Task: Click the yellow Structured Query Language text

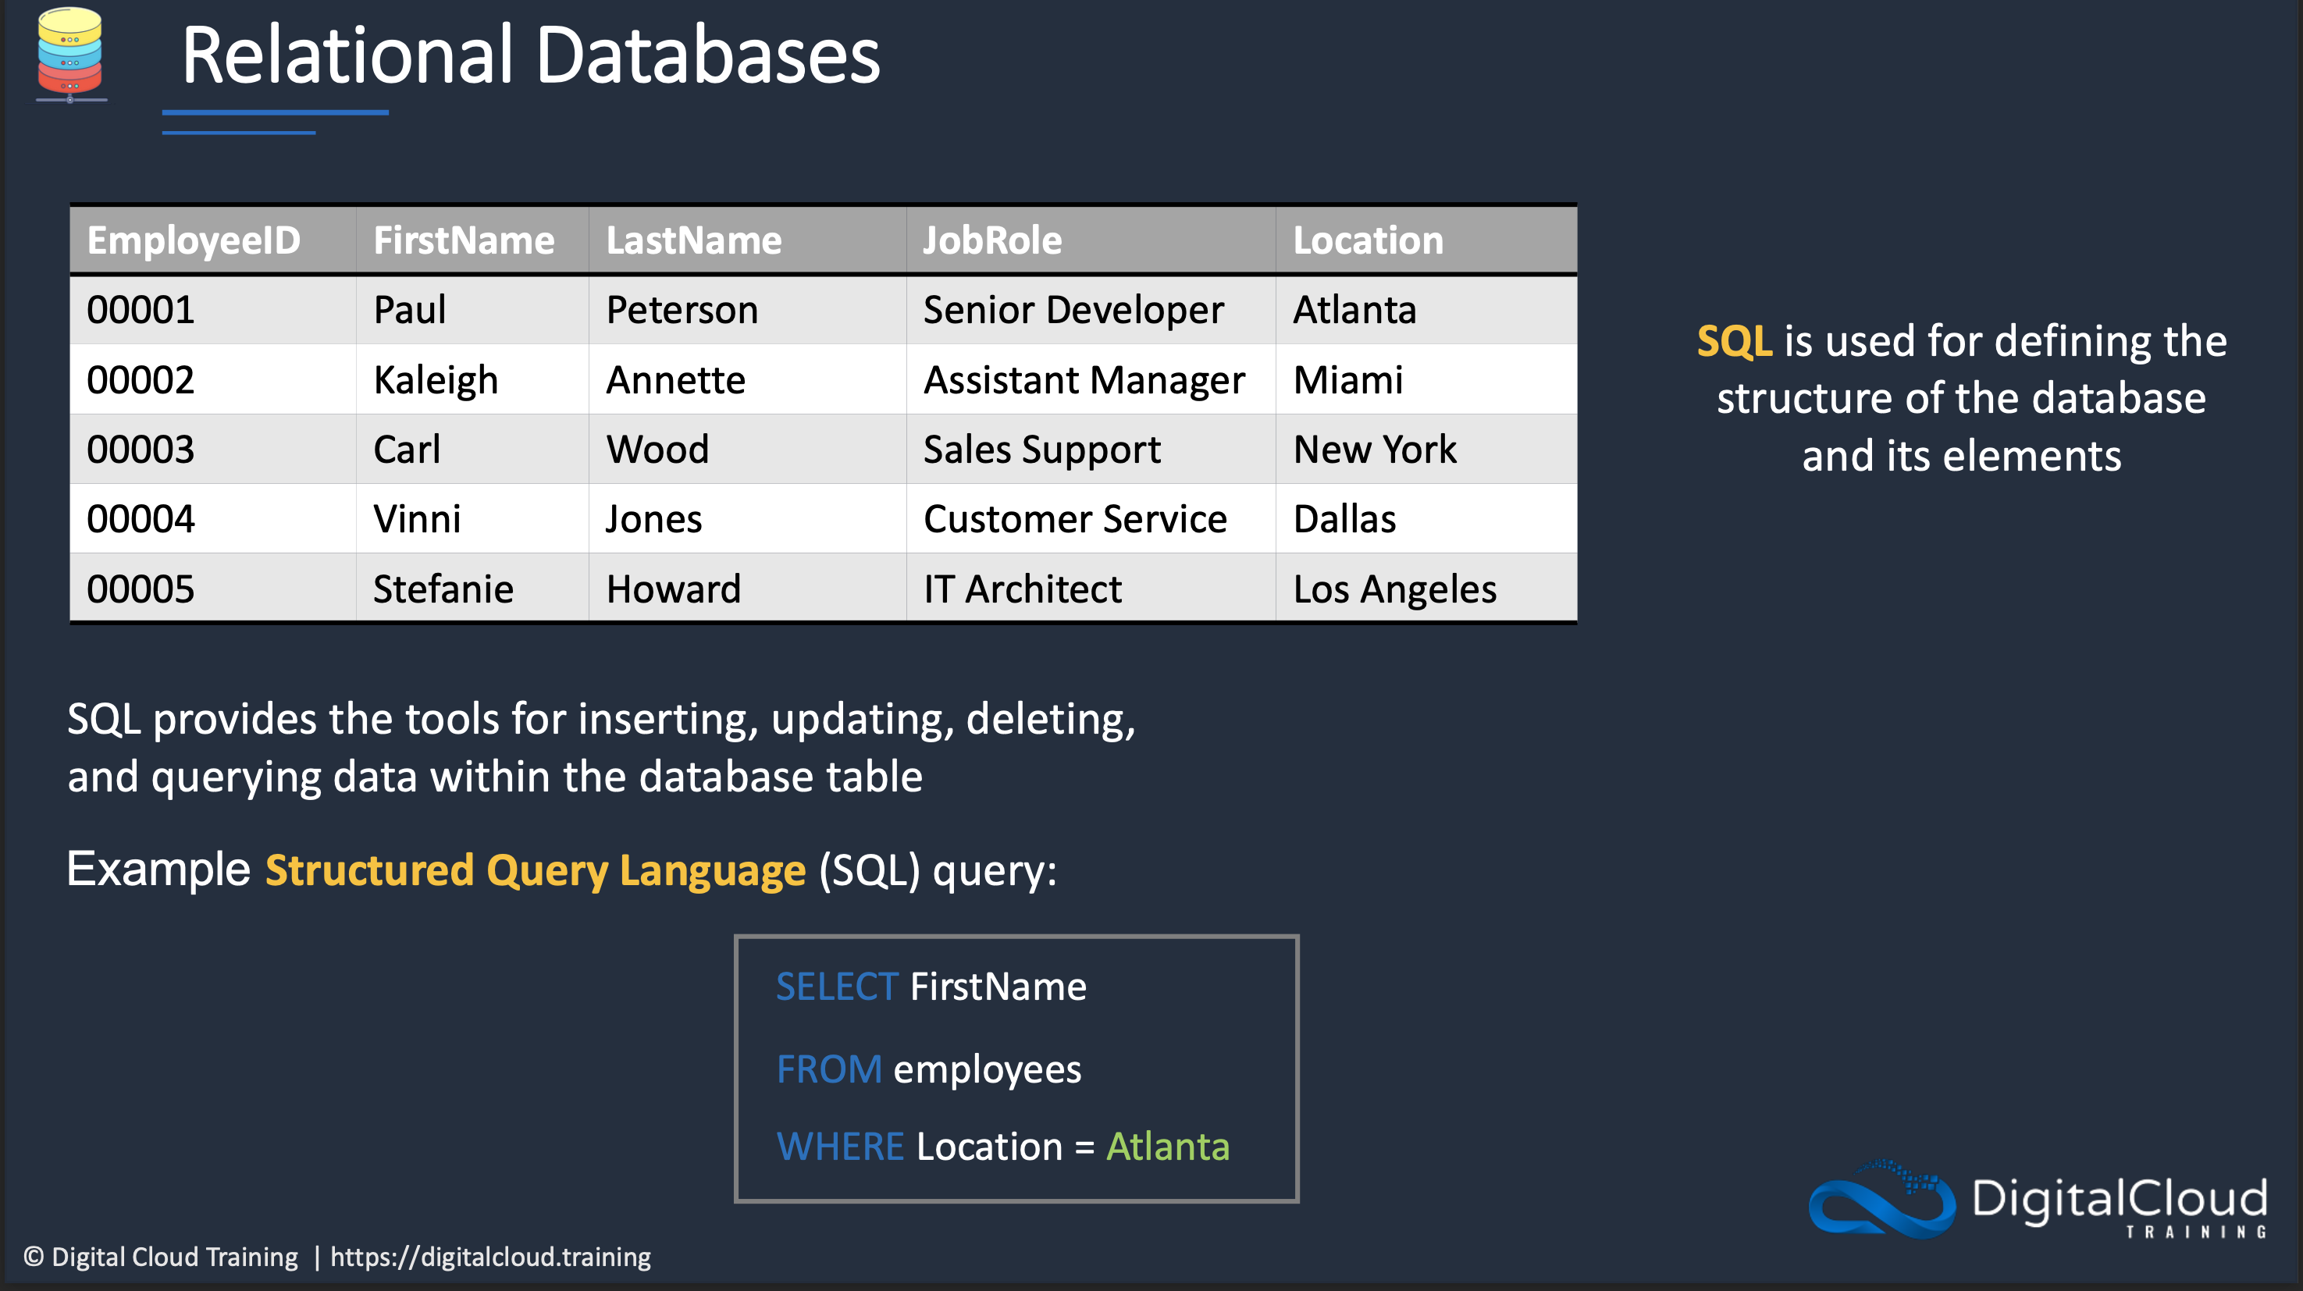Action: point(535,871)
